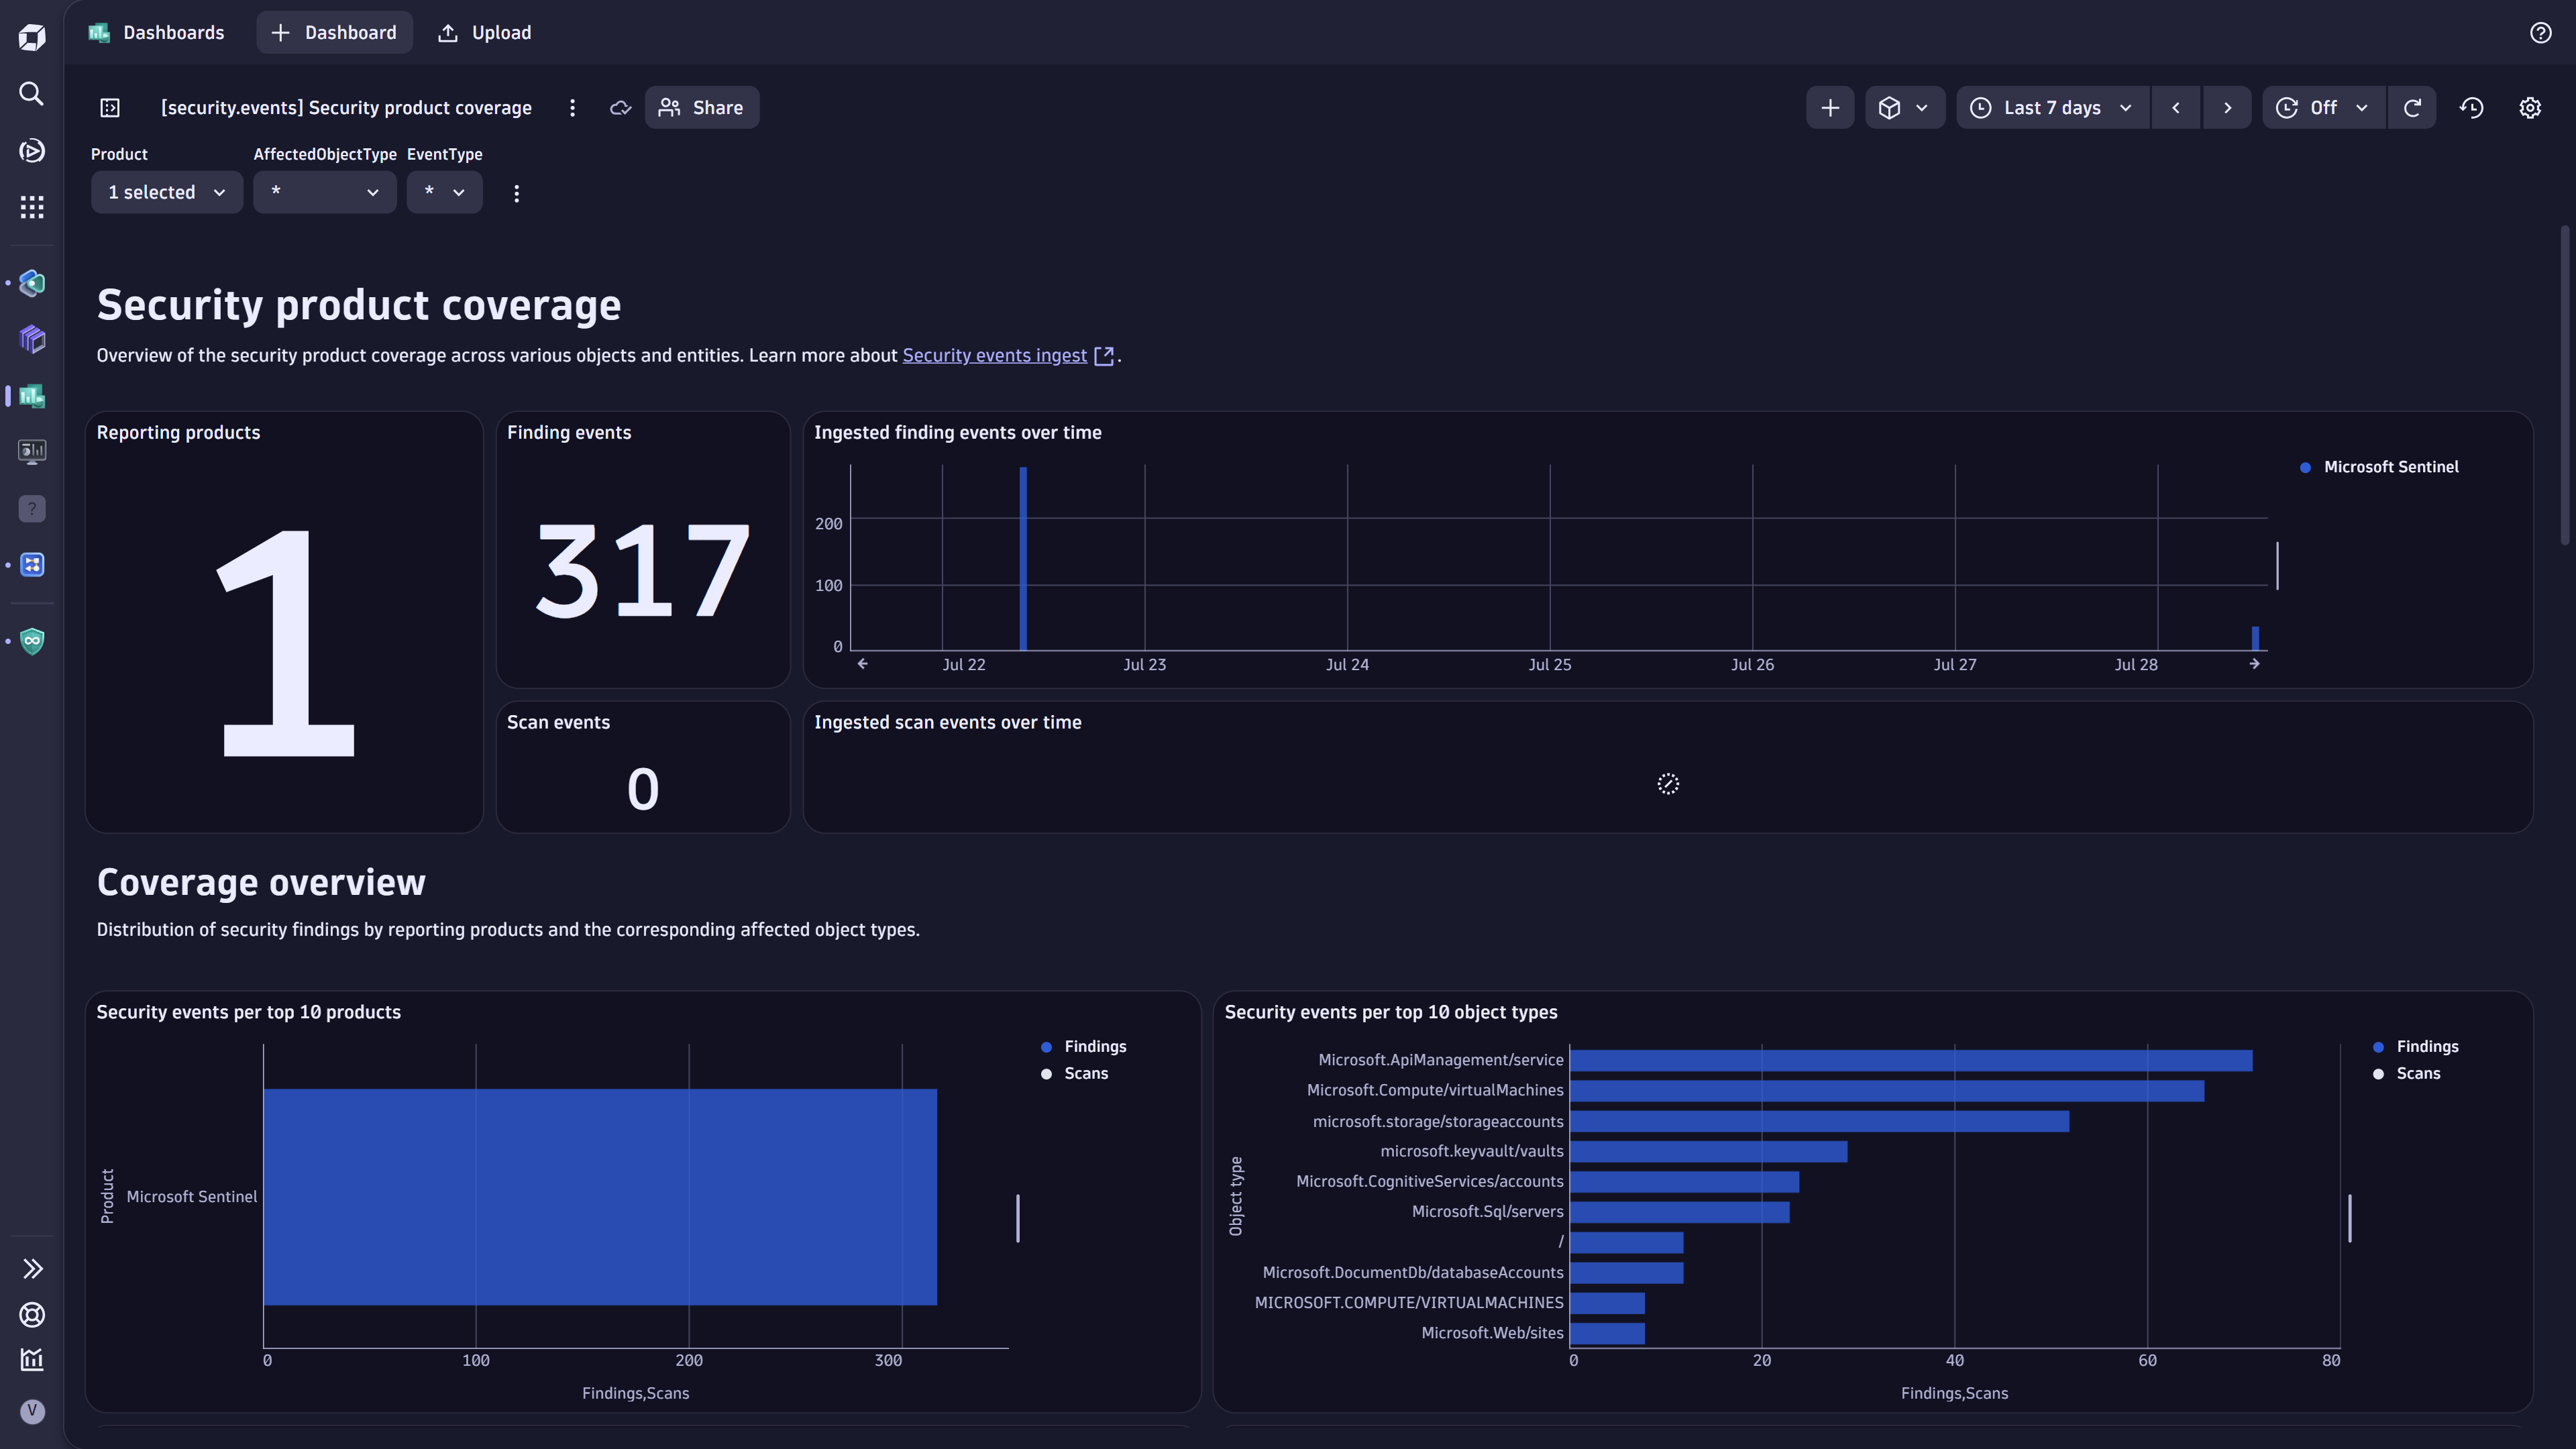
Task: Open the apps grid icon in the sidebar
Action: [31, 207]
